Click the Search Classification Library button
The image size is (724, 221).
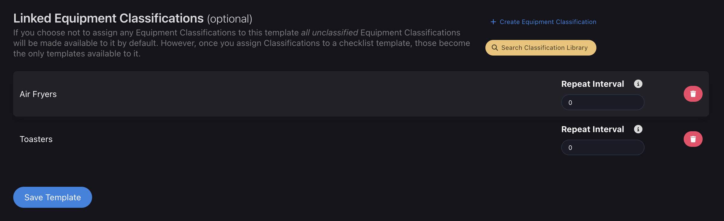(x=541, y=48)
